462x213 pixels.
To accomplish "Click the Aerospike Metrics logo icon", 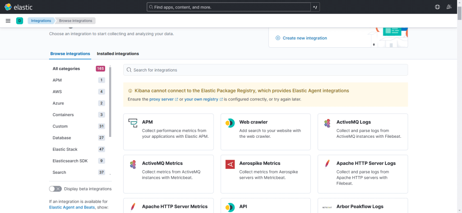I will pos(230,164).
